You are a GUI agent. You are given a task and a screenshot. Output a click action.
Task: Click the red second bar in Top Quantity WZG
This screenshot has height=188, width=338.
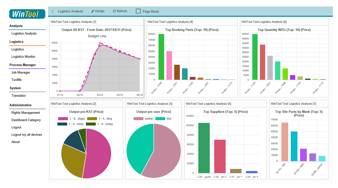point(262,62)
